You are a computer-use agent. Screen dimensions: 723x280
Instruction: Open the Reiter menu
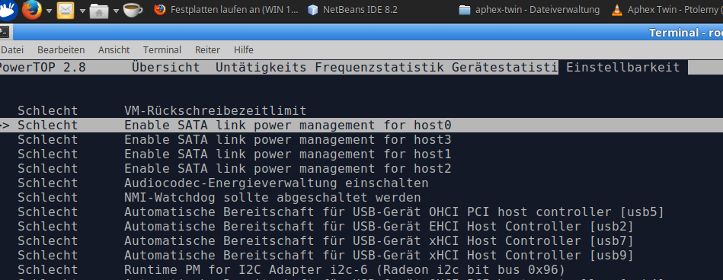tap(207, 49)
